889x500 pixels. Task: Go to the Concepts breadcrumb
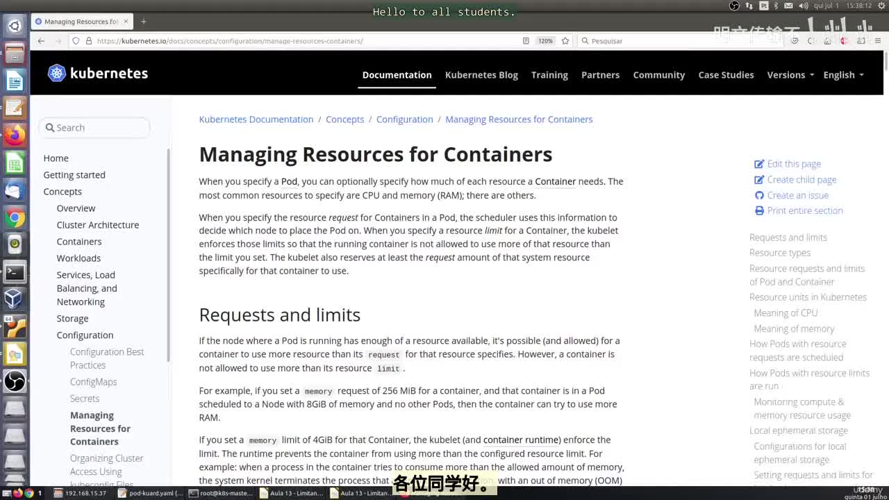[x=344, y=119]
